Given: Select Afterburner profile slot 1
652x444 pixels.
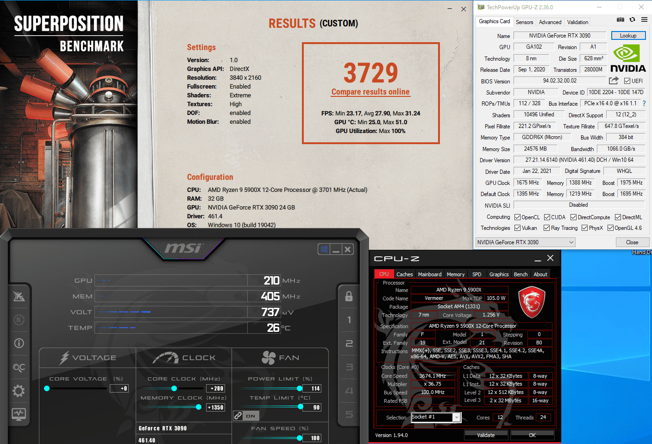Looking at the screenshot, I should point(349,320).
